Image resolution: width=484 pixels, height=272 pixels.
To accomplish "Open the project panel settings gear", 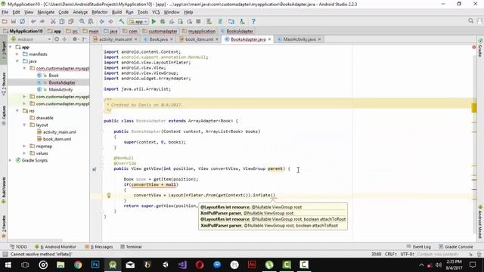I will [x=75, y=39].
